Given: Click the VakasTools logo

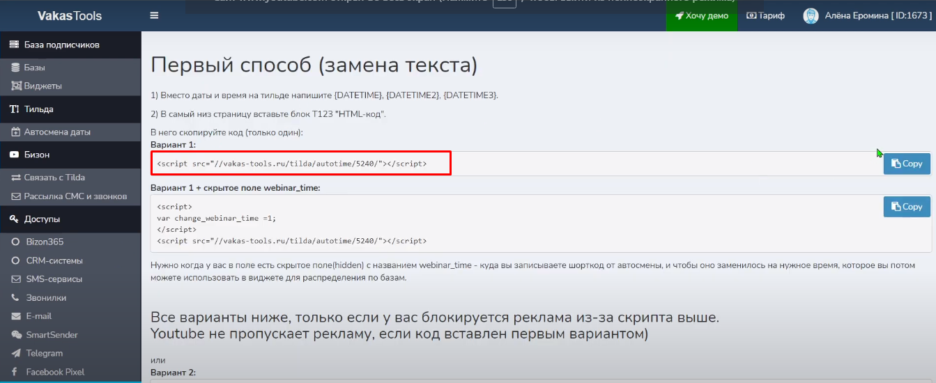Looking at the screenshot, I should [x=70, y=15].
